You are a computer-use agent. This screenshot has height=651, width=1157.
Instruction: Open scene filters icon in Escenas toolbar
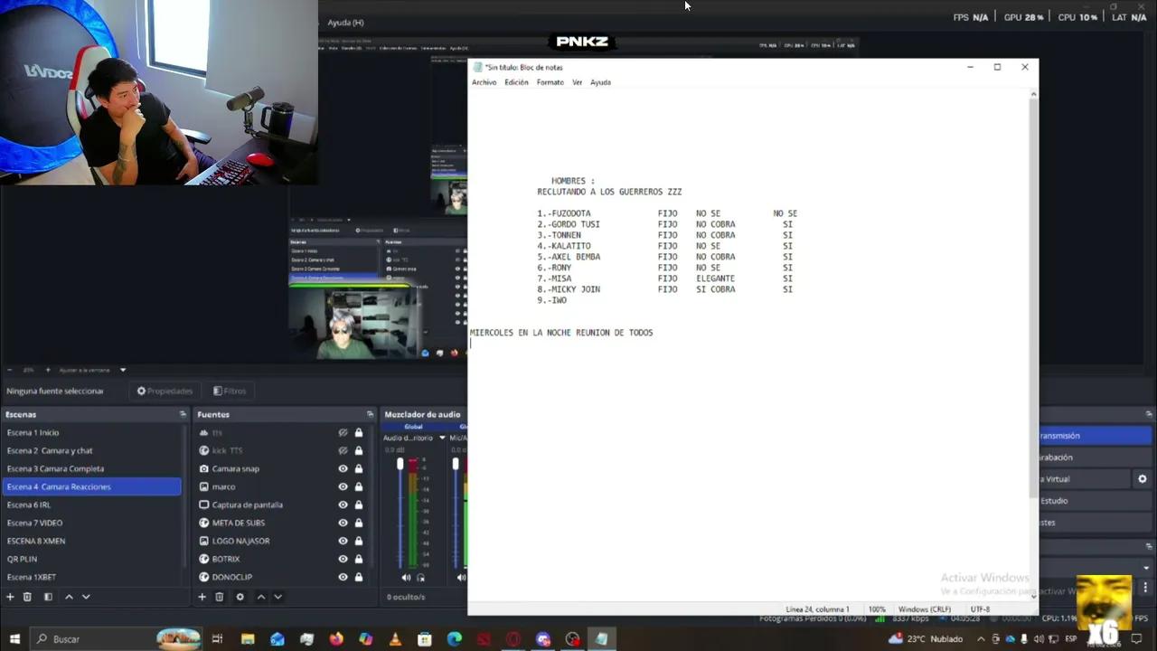[48, 597]
